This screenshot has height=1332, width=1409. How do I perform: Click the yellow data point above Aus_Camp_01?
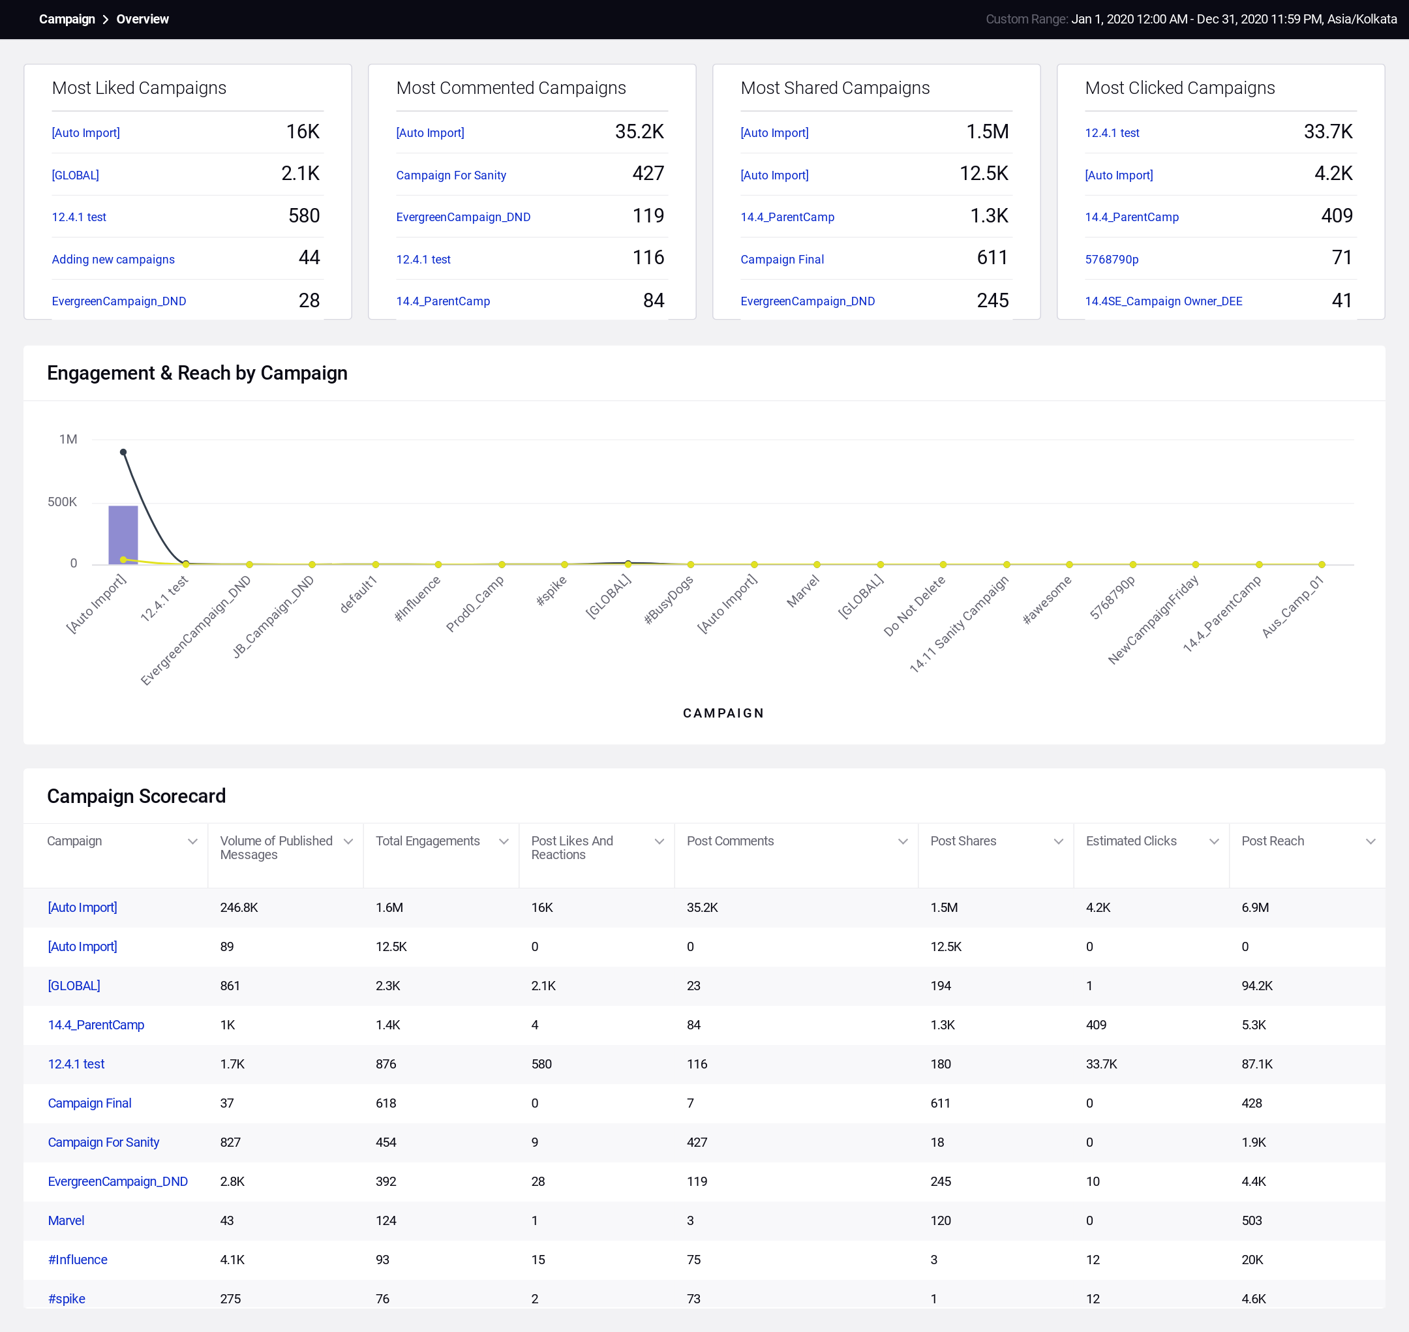(1322, 564)
